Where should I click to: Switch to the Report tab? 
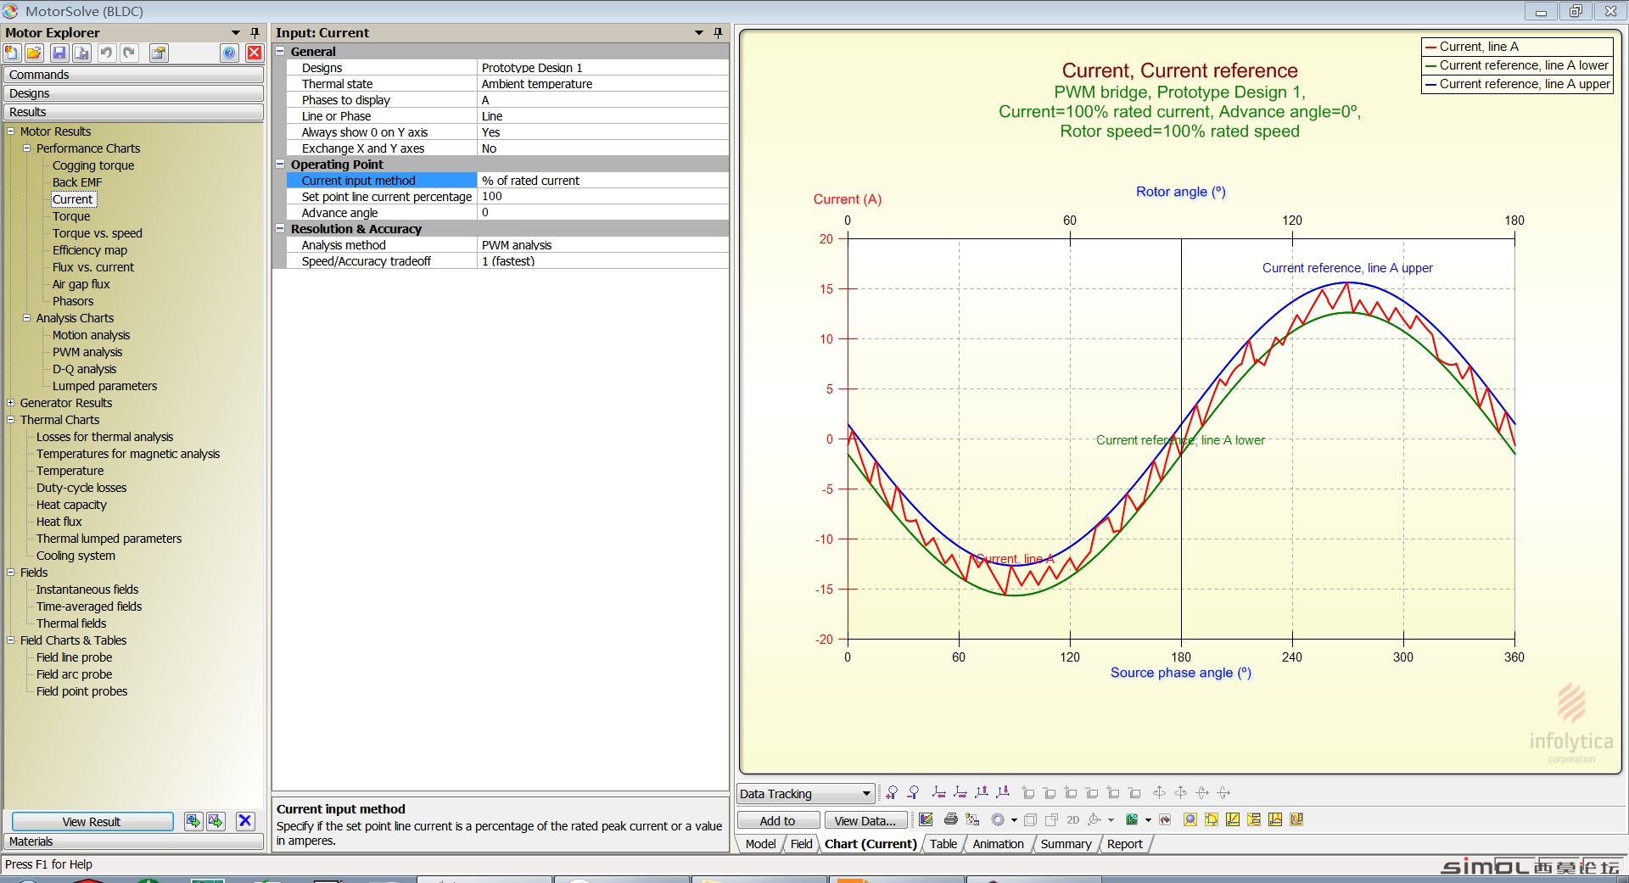coord(1124,844)
